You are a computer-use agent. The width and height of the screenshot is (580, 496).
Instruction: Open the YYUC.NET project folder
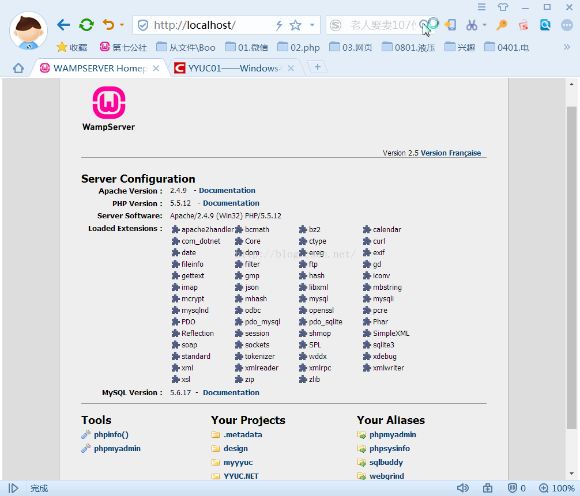pos(241,476)
